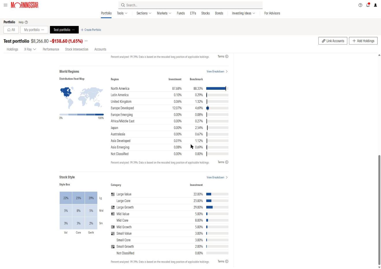
Task: Click the grid icon beside Large Value
Action: [x=113, y=194]
